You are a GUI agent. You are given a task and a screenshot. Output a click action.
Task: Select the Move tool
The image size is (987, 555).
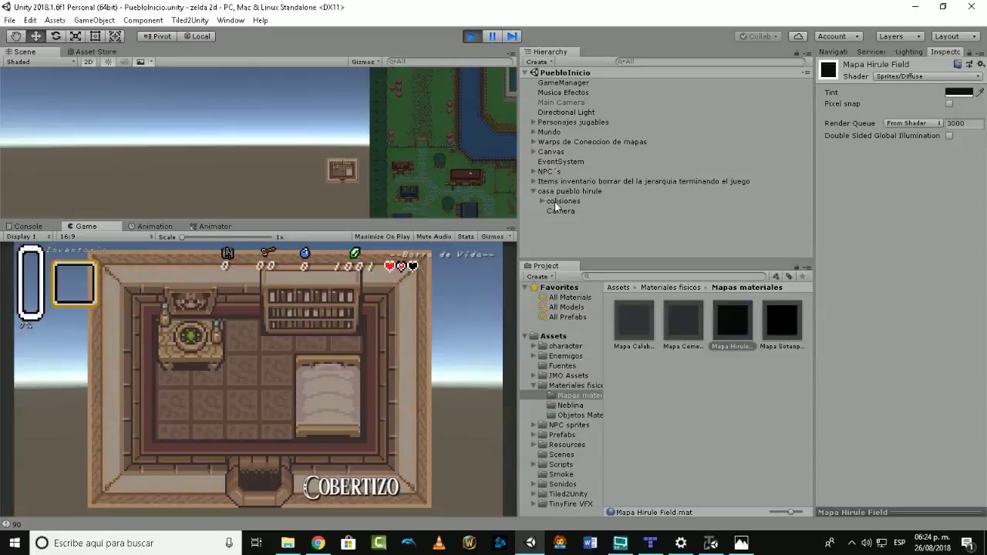tap(36, 36)
